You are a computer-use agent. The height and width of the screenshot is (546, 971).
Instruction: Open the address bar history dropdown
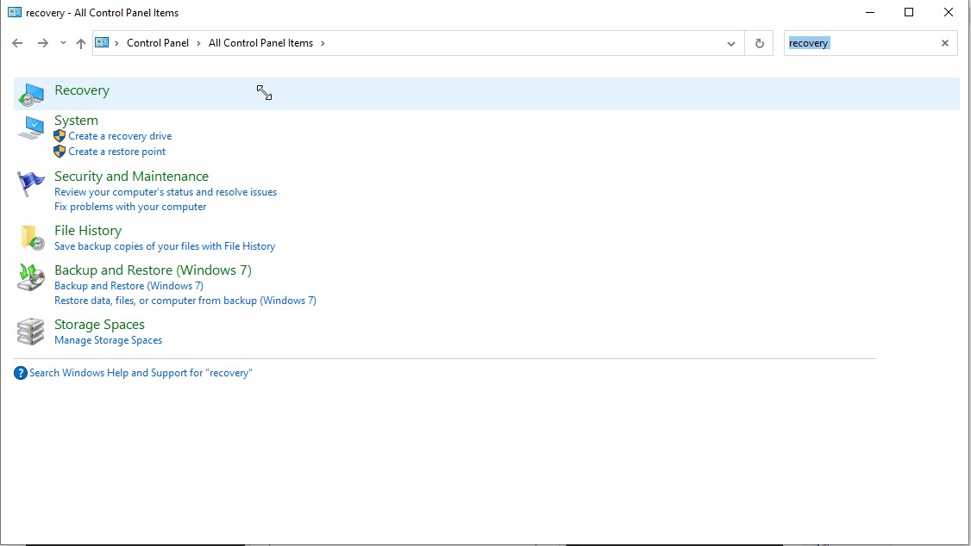[x=731, y=42]
